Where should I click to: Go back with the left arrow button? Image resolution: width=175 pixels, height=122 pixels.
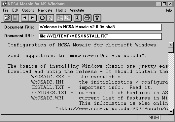pos(25,18)
